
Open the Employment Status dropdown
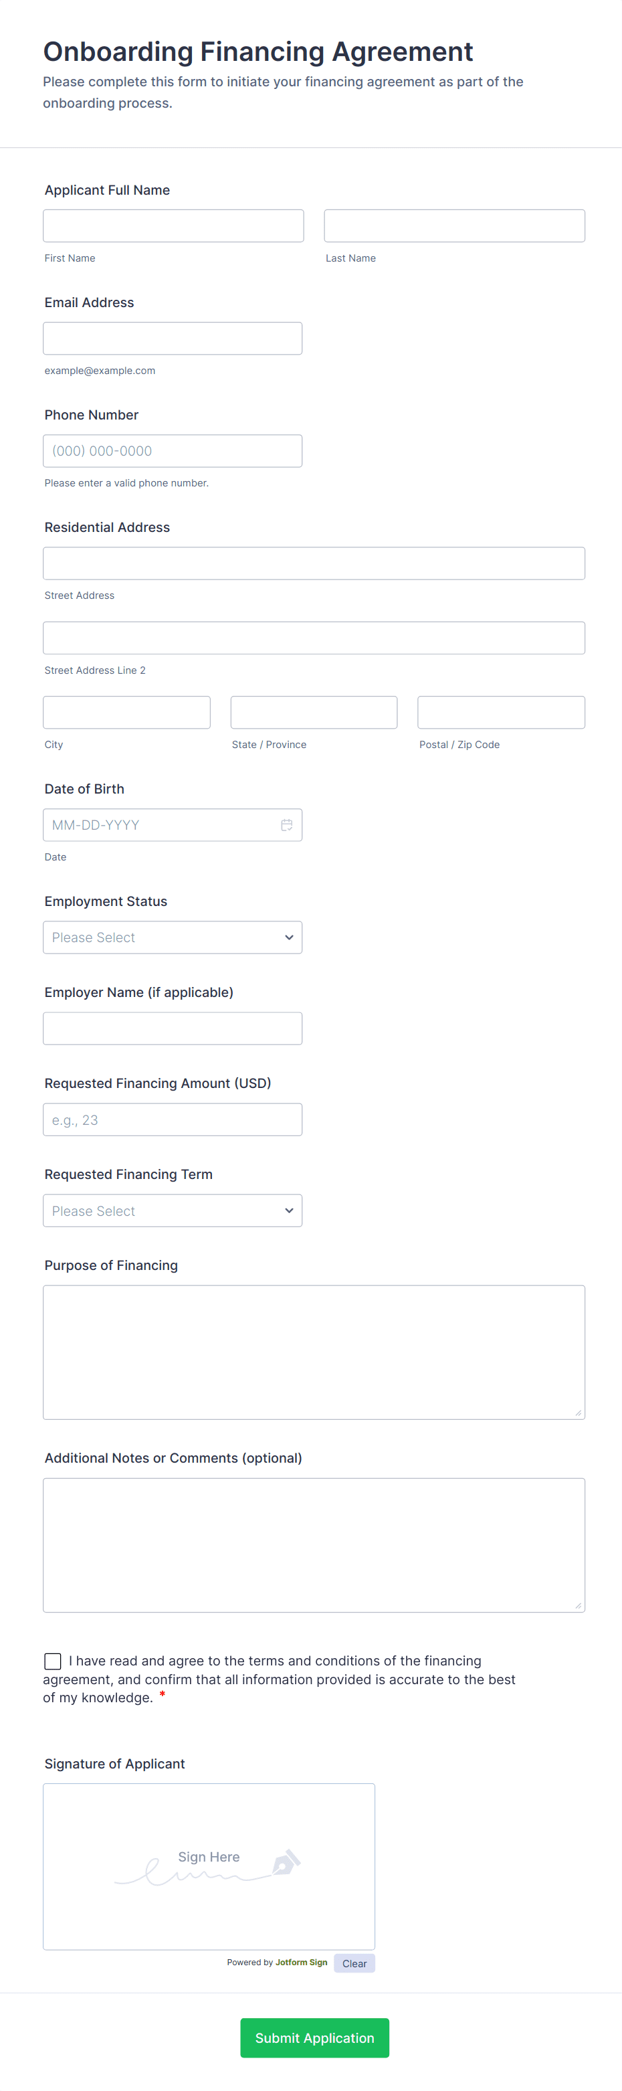(173, 937)
